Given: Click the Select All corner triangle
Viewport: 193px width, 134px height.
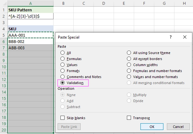Looking at the screenshot, I should point(5,3).
